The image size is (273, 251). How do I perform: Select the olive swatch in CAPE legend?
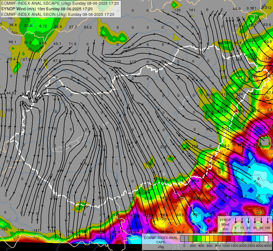point(191,238)
